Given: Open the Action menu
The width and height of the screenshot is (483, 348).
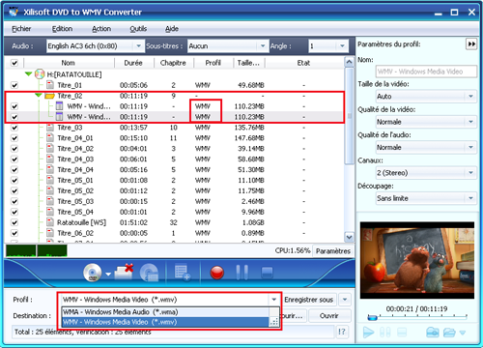Looking at the screenshot, I should [x=101, y=29].
